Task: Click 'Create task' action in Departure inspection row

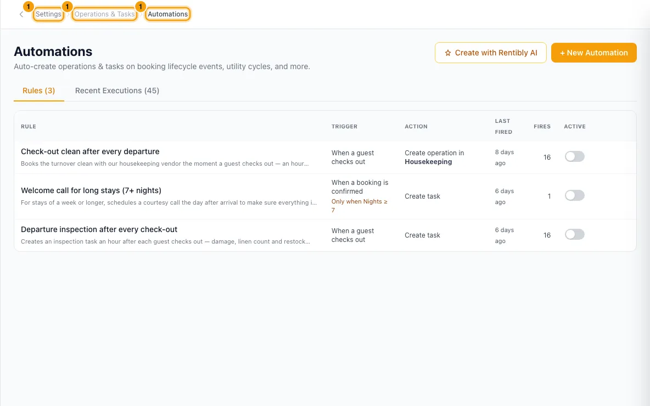Action: coord(422,235)
